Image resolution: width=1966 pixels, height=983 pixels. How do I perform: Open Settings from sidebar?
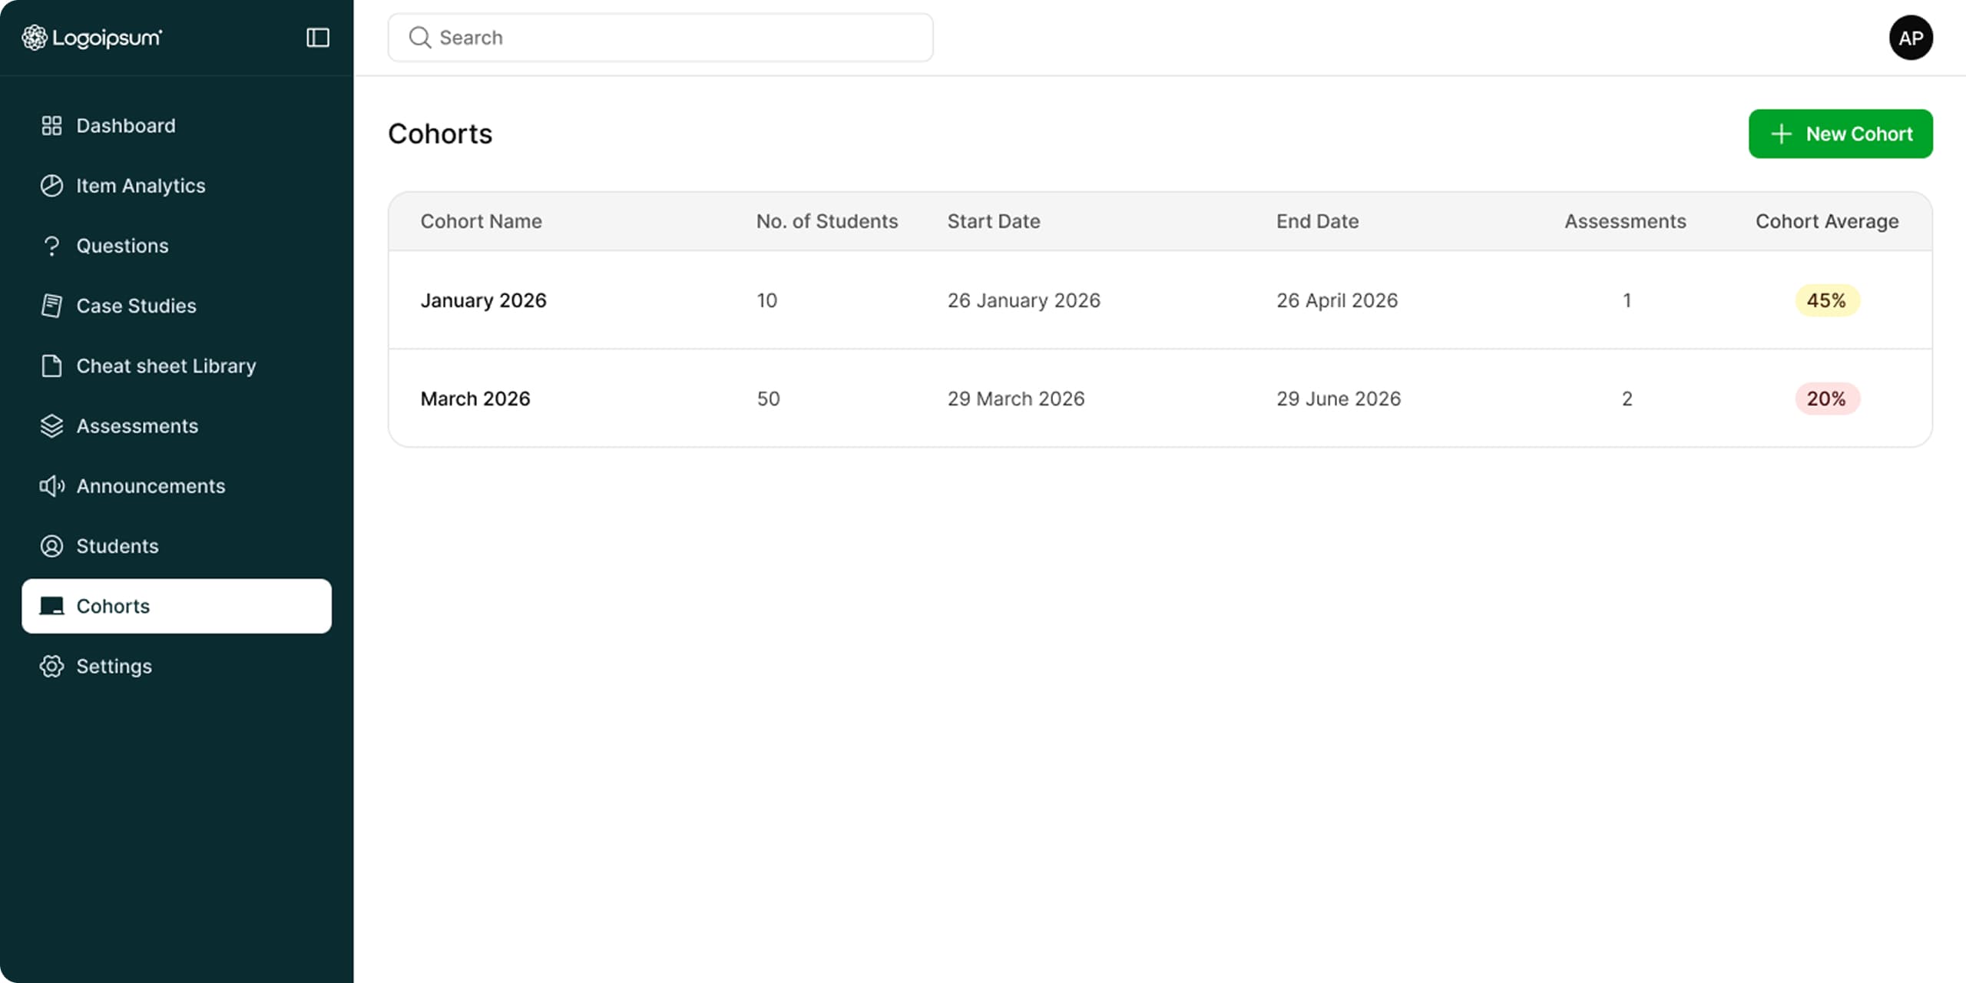click(x=177, y=666)
